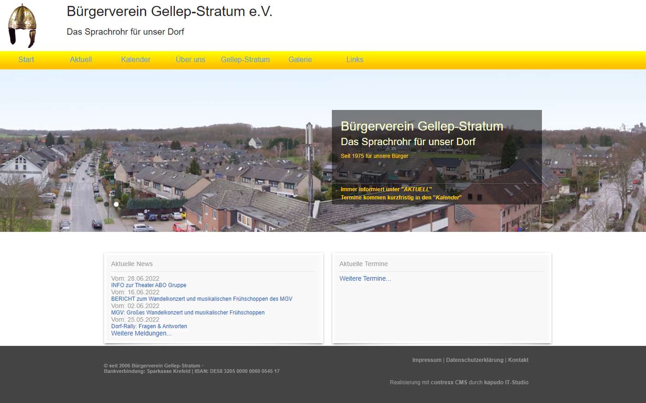
Task: Select the second carousel indicator dot
Action: click(x=116, y=204)
